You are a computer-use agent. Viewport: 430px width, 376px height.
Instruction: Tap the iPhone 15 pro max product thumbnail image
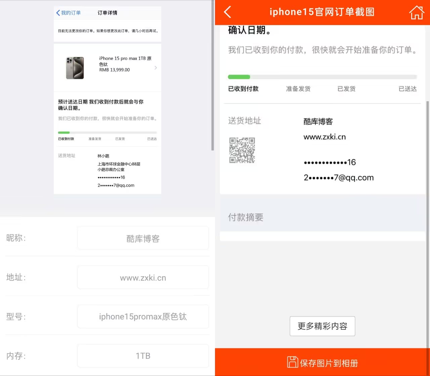click(x=75, y=68)
